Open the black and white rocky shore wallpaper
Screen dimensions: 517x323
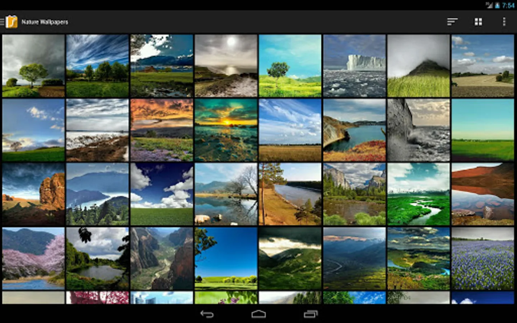click(x=419, y=130)
